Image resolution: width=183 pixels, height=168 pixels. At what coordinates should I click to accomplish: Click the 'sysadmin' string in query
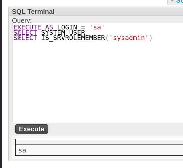coord(129,38)
